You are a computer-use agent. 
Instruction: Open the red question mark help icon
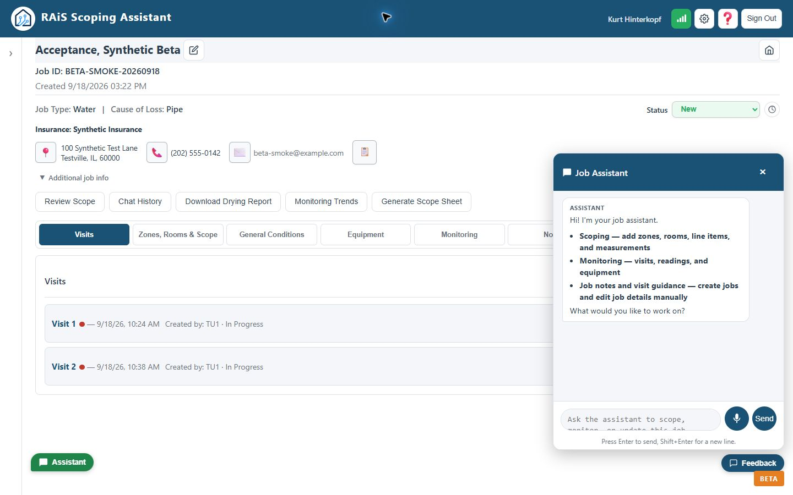727,19
